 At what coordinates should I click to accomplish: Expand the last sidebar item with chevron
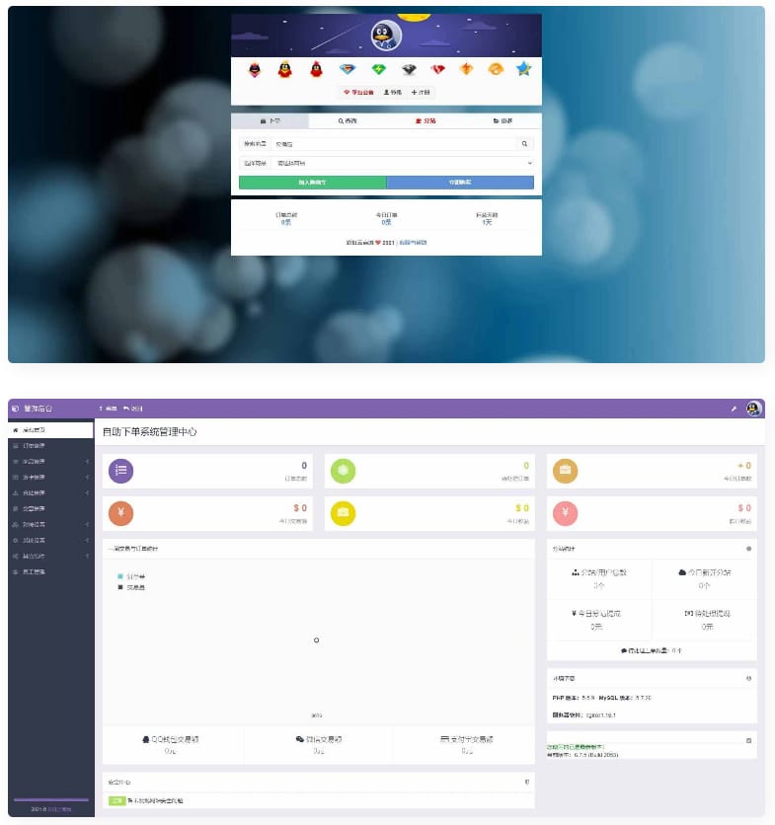tap(49, 557)
